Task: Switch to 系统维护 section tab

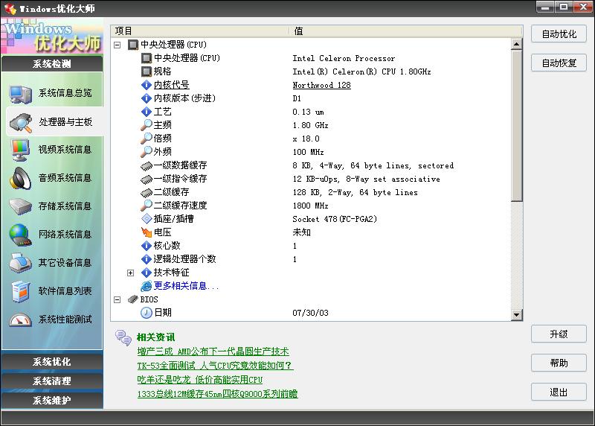Action: (52, 401)
